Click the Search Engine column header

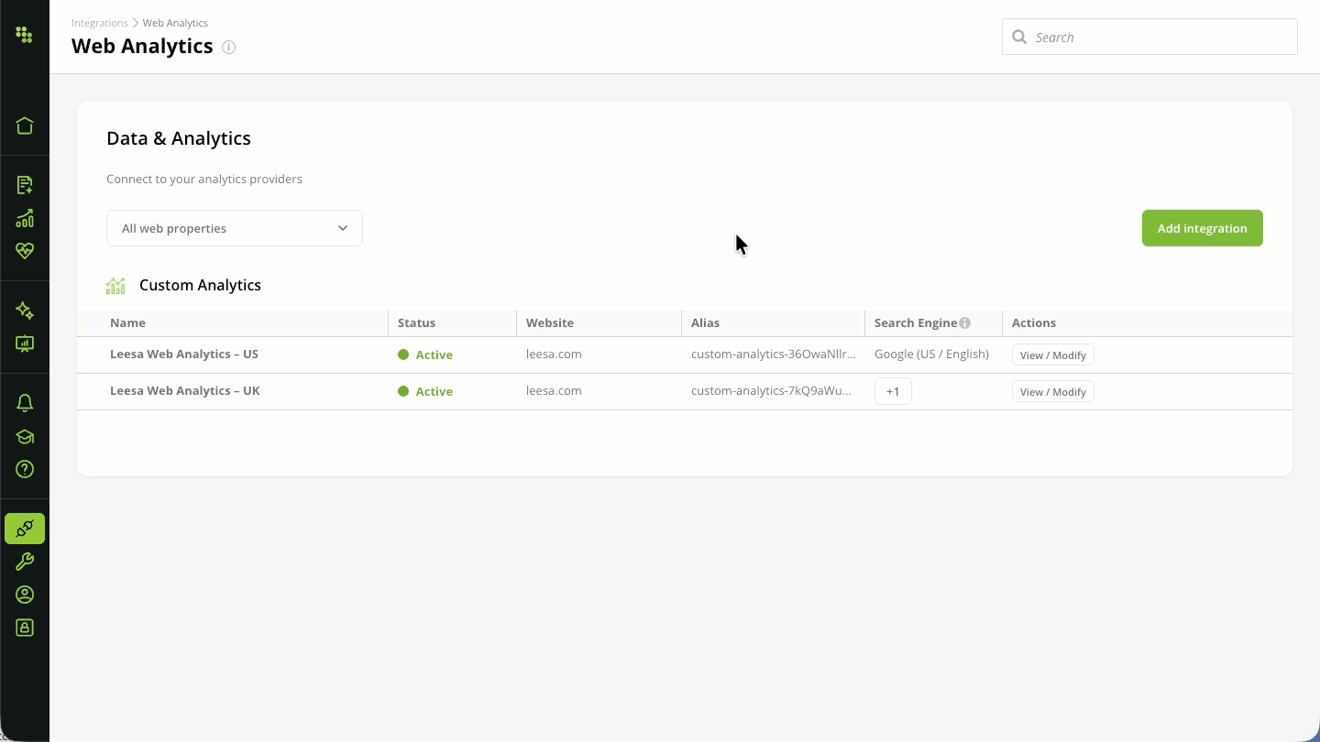(916, 322)
